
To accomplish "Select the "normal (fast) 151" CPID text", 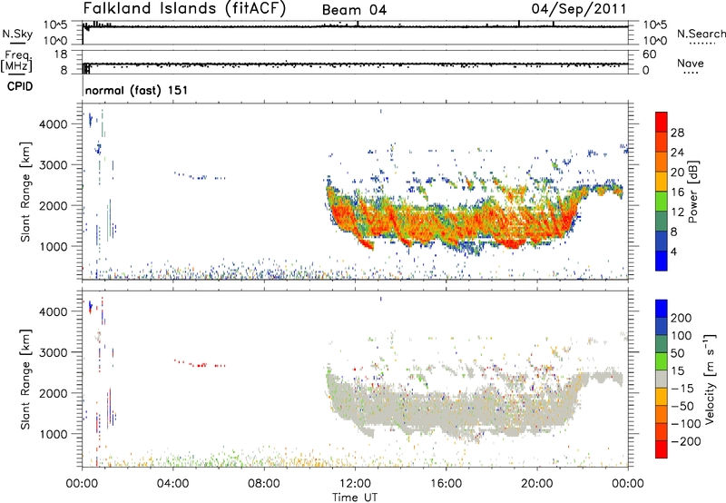I will coord(137,90).
